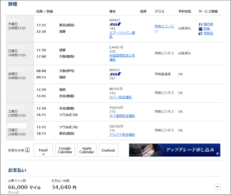This screenshot has width=231, height=195.
Task: Select flight number TG634 text
Action: point(114,108)
